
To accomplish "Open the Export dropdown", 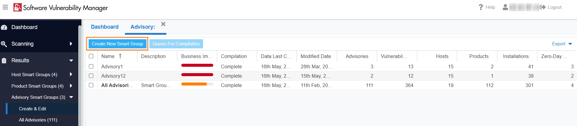I will coord(562,44).
